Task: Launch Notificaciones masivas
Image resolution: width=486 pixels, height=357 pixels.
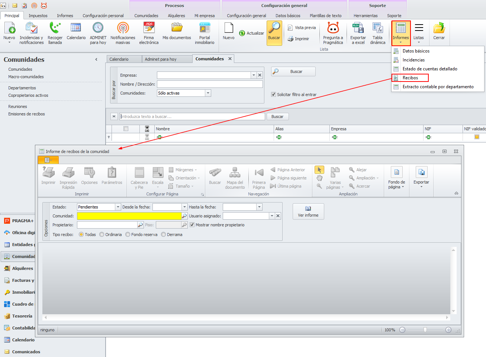Action: tap(123, 33)
